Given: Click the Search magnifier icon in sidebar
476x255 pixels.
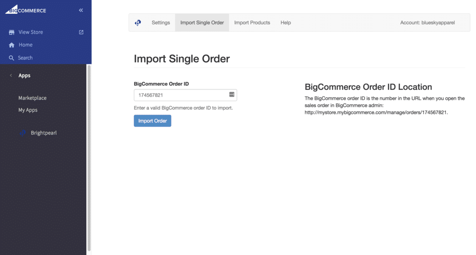Looking at the screenshot, I should pos(12,58).
